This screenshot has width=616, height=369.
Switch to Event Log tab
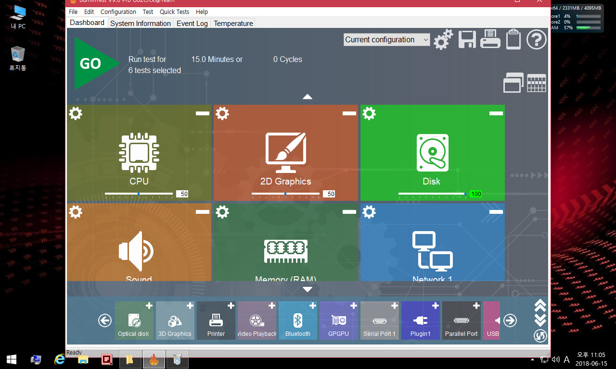192,23
